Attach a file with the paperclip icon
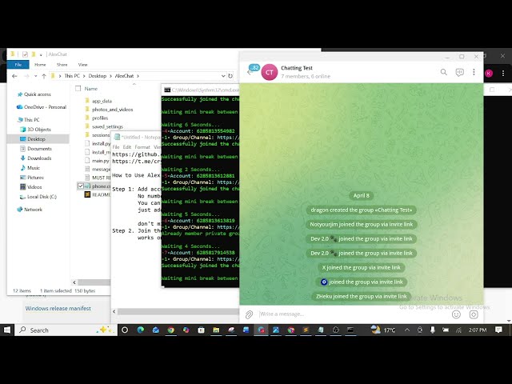512x384 pixels. (x=249, y=314)
